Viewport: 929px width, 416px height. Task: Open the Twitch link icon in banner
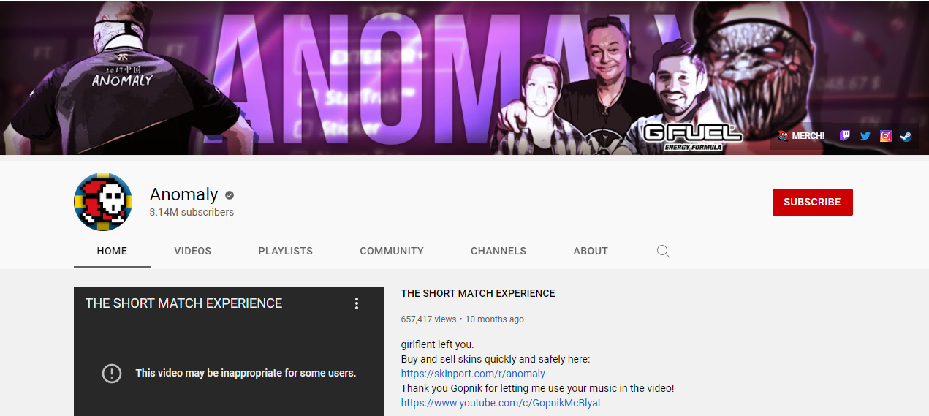click(x=845, y=136)
